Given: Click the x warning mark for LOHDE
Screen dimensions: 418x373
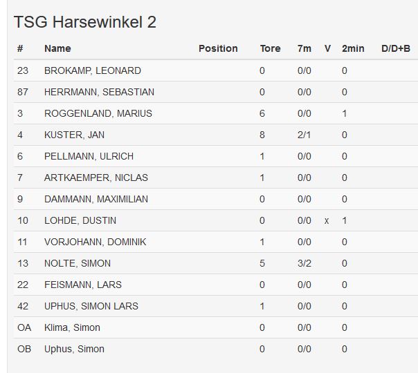Looking at the screenshot, I should 327,220.
